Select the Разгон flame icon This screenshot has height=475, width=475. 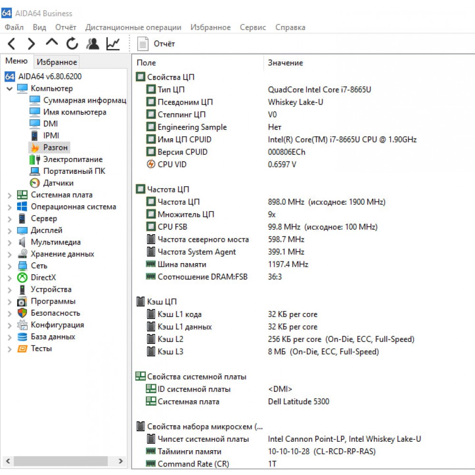point(35,148)
